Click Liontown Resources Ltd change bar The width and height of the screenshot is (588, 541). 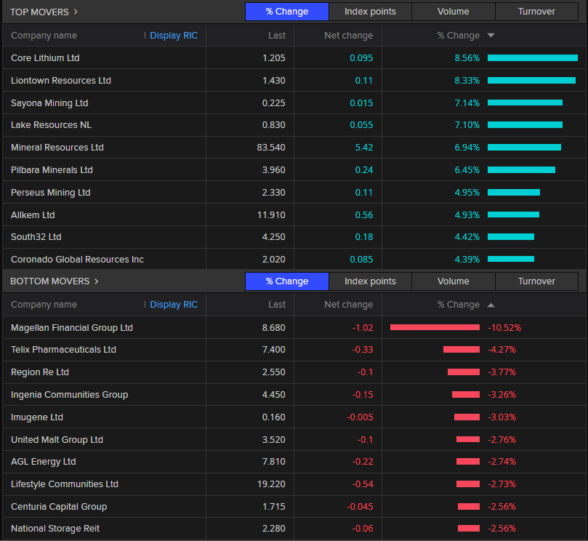coord(531,80)
